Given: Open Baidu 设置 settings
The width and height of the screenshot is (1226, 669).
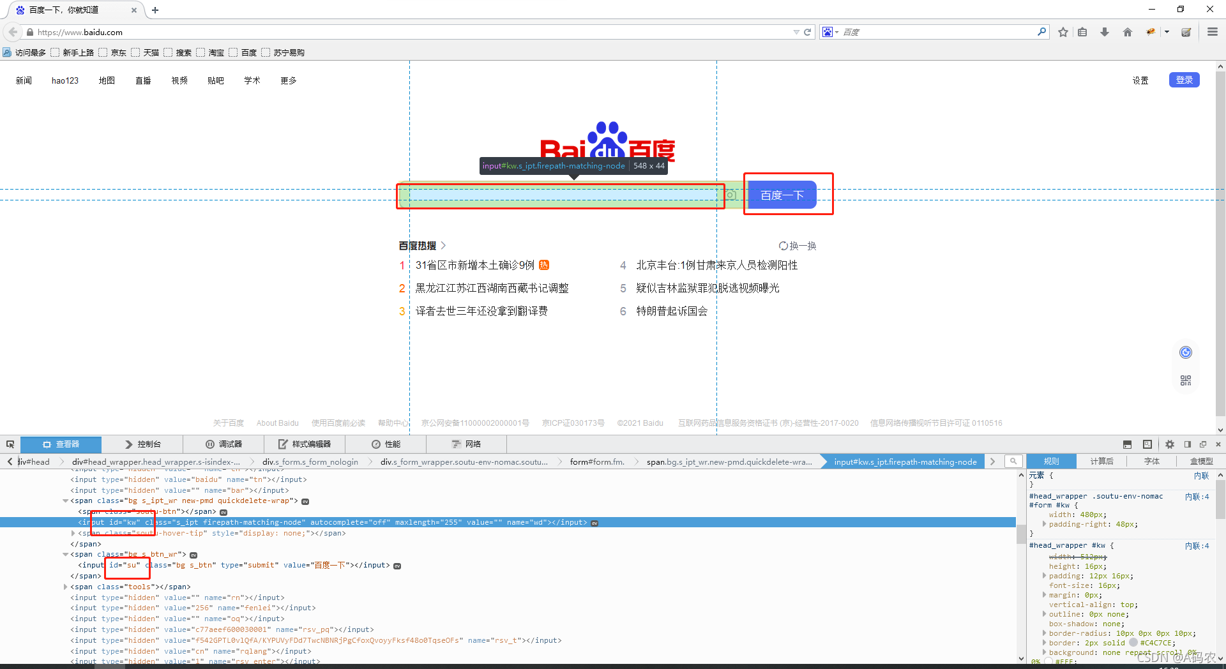Looking at the screenshot, I should (x=1140, y=80).
